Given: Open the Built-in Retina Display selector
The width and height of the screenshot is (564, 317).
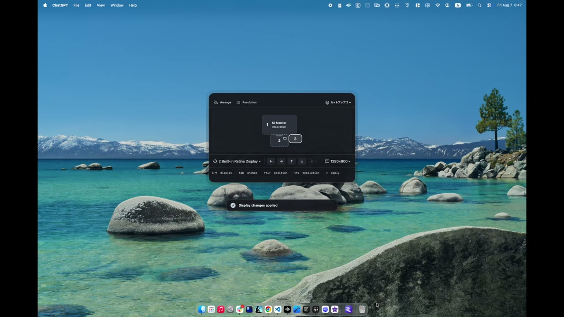Looking at the screenshot, I should (237, 161).
